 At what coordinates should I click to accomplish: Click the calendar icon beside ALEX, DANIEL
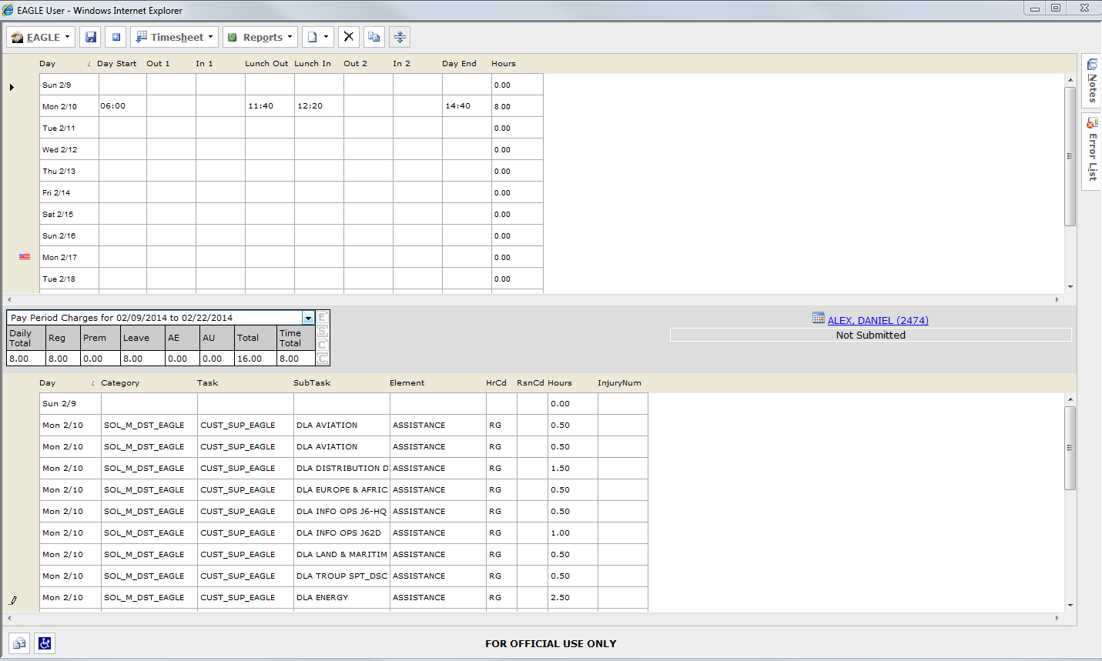(x=818, y=318)
